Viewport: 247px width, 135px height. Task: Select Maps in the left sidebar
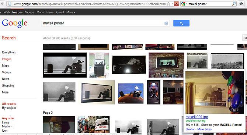coord(6,65)
